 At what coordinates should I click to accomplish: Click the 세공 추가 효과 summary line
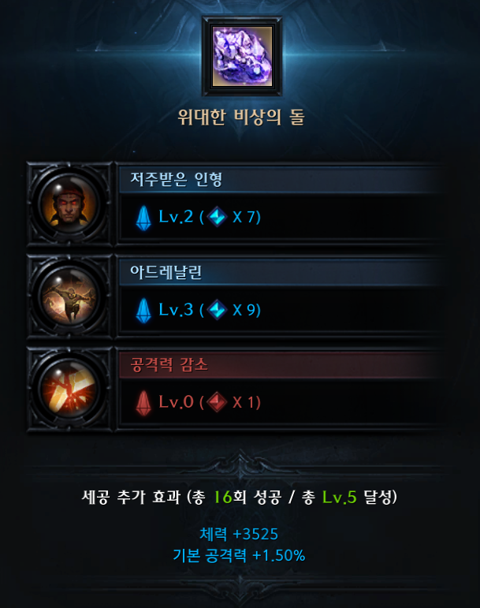[240, 497]
